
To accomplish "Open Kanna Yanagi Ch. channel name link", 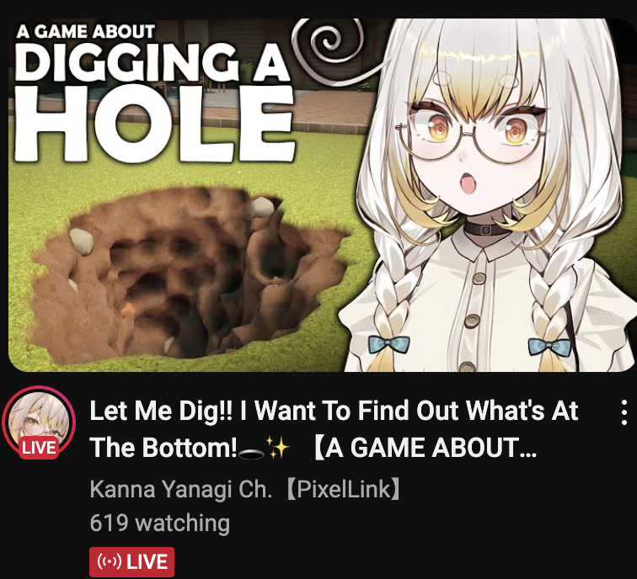I will tap(181, 489).
